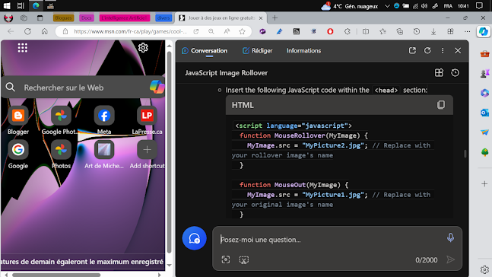Copy the HTML code block
This screenshot has width=492, height=277.
pyautogui.click(x=441, y=105)
